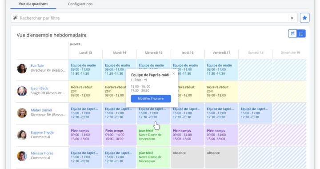320x169 pixels.
Task: Open Eva Tate's Lundi Équipe du matin shift
Action: pyautogui.click(x=85, y=70)
